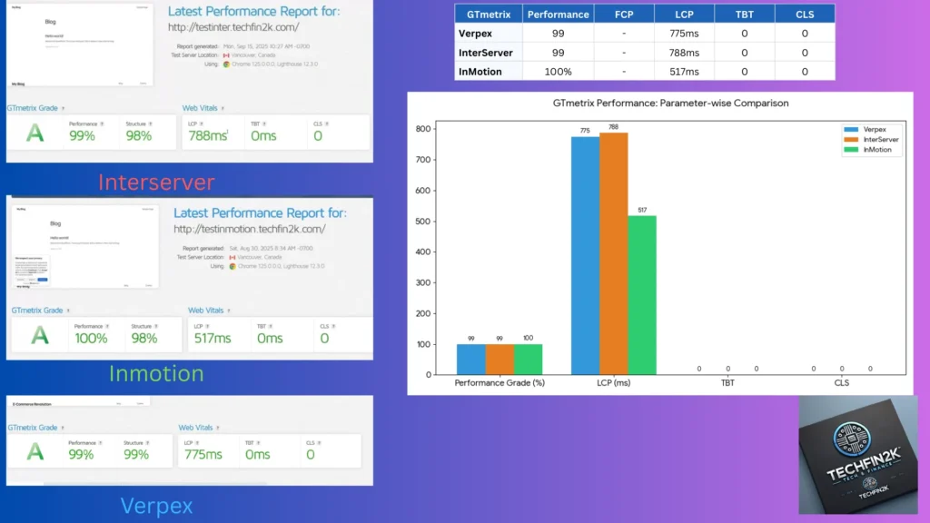This screenshot has width=930, height=523.
Task: Click the green 100 performance bar
Action: coord(528,360)
